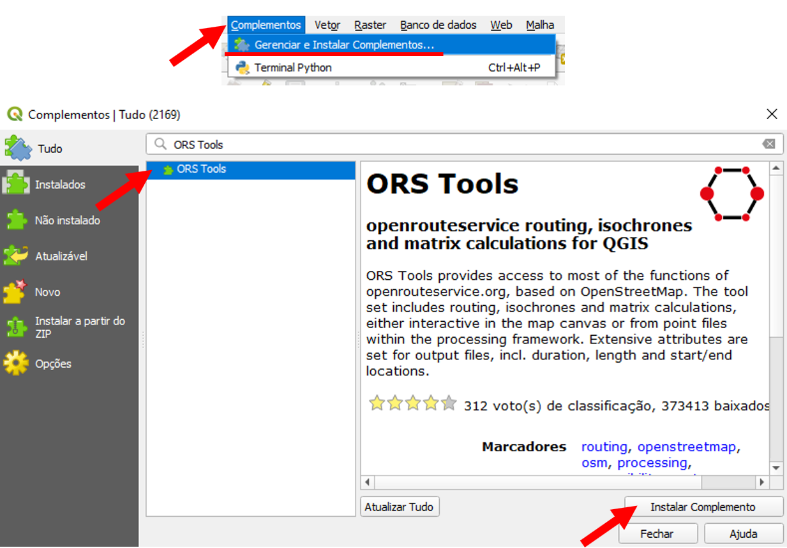Select ORS Tools in the plugin list

pyautogui.click(x=202, y=169)
